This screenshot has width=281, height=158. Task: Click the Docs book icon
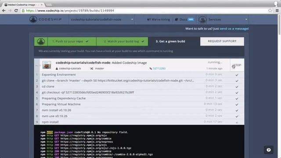pos(177,19)
